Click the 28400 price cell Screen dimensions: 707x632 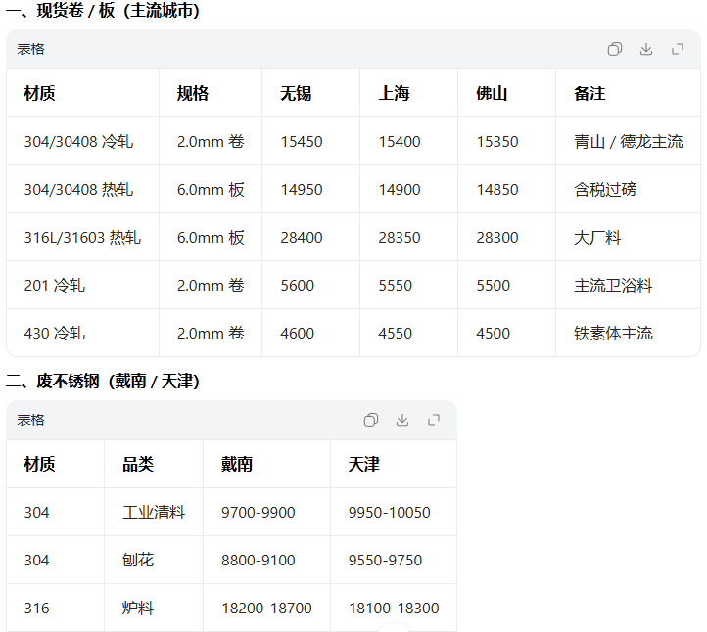coord(302,237)
